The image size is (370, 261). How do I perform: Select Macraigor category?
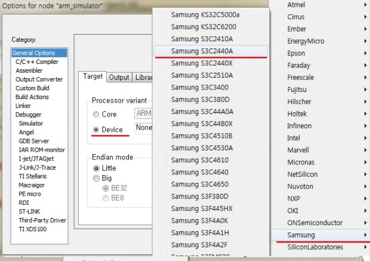(32, 185)
